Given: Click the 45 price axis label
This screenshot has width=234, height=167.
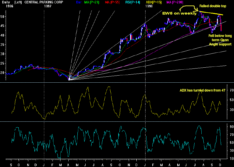Looking at the screenshot, I should click(x=2, y=26).
